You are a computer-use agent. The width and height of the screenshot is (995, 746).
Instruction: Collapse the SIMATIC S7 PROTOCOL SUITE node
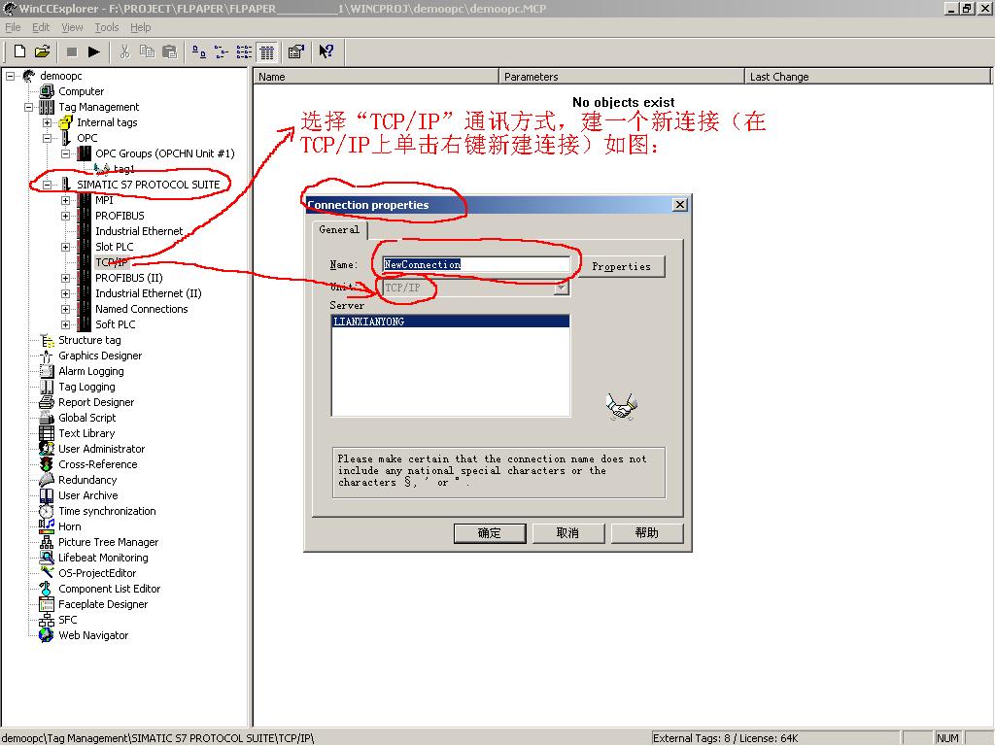[x=47, y=185]
